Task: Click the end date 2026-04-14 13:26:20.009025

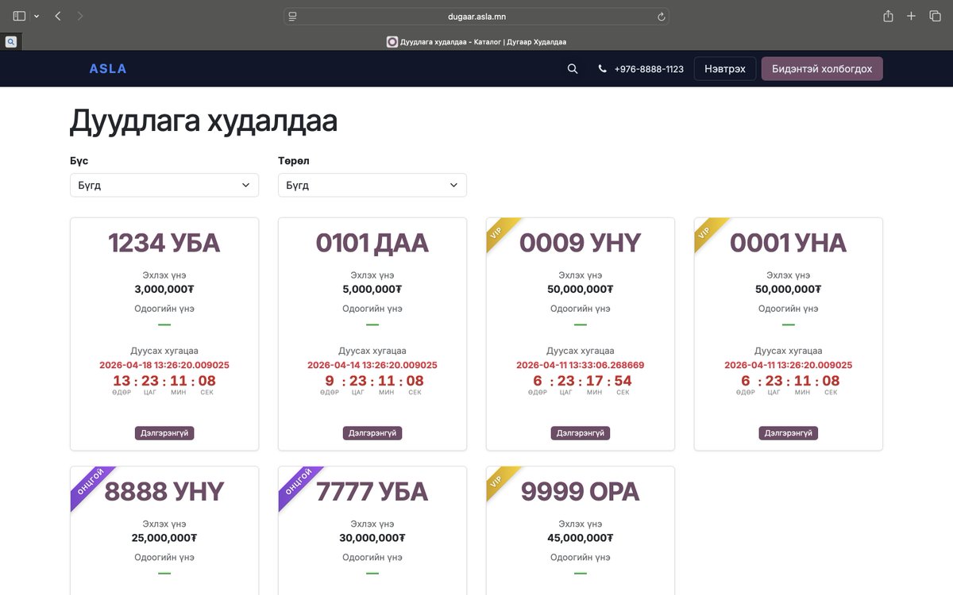Action: point(372,366)
